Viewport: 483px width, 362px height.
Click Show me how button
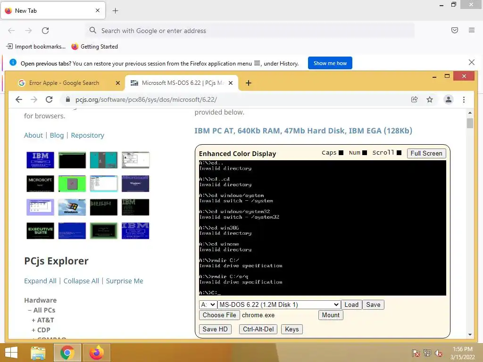coord(330,63)
